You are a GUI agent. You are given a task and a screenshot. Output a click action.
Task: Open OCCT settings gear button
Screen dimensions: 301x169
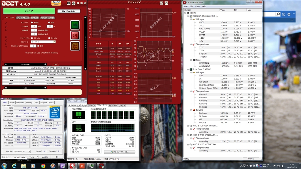tap(75, 46)
